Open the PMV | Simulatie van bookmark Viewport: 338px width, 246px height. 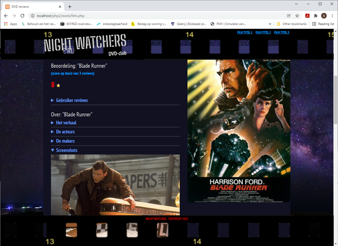pos(228,24)
